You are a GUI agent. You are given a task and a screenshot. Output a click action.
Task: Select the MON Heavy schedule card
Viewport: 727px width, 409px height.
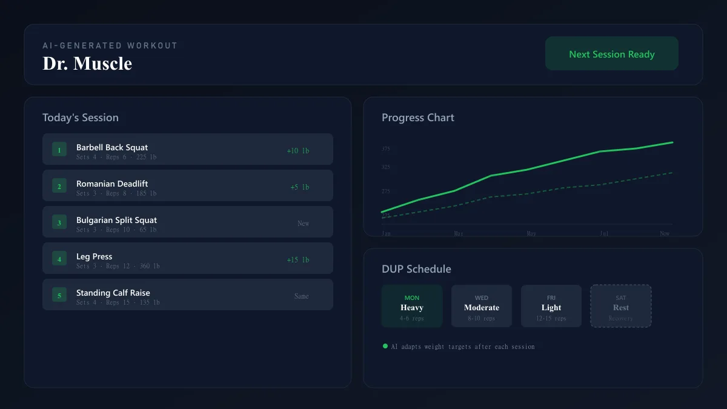[412, 306]
